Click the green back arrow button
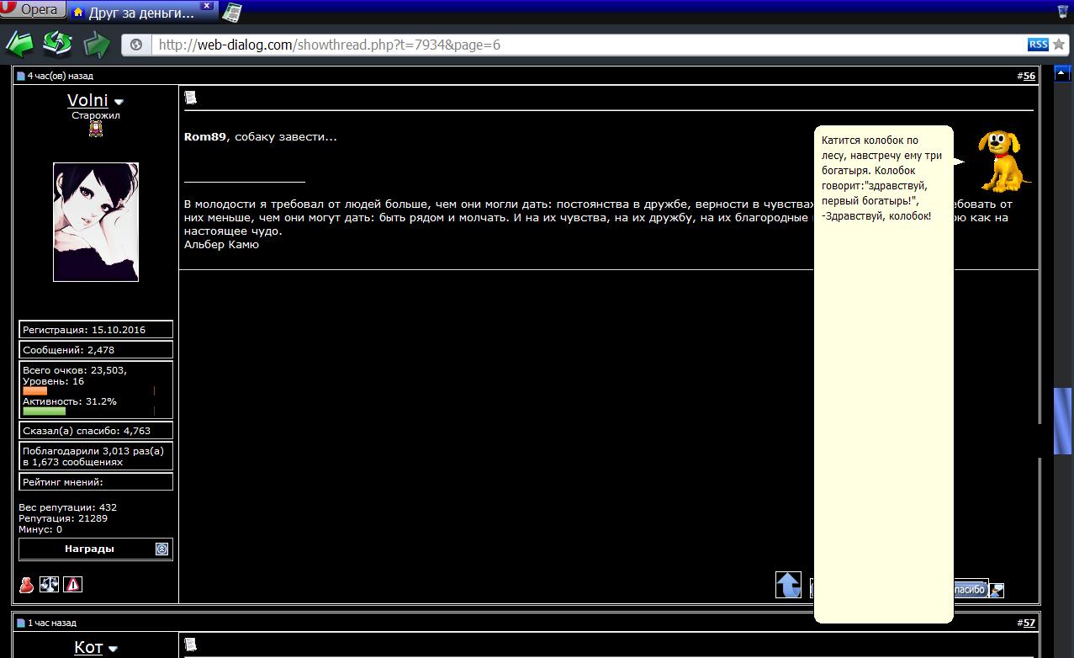The height and width of the screenshot is (658, 1074). (19, 43)
